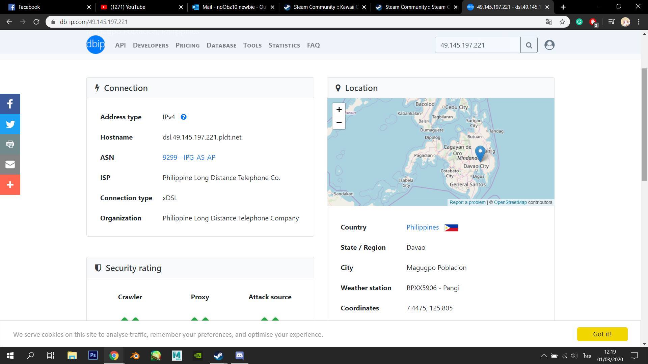The width and height of the screenshot is (648, 364).
Task: Open Blender from taskbar
Action: pos(135,355)
